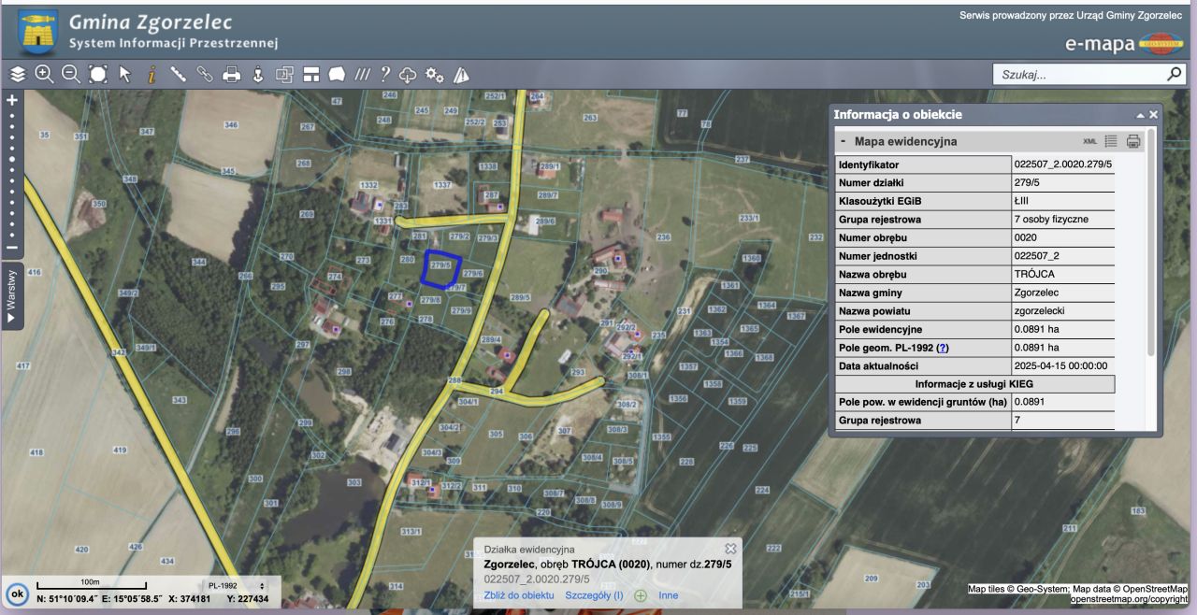Expand the Warstwy side panel tab

click(x=11, y=296)
